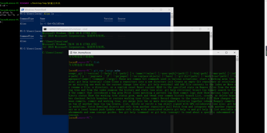Close the cmd.exe window
Image resolution: width=267 pixels, height=133 pixels.
(x=208, y=29)
